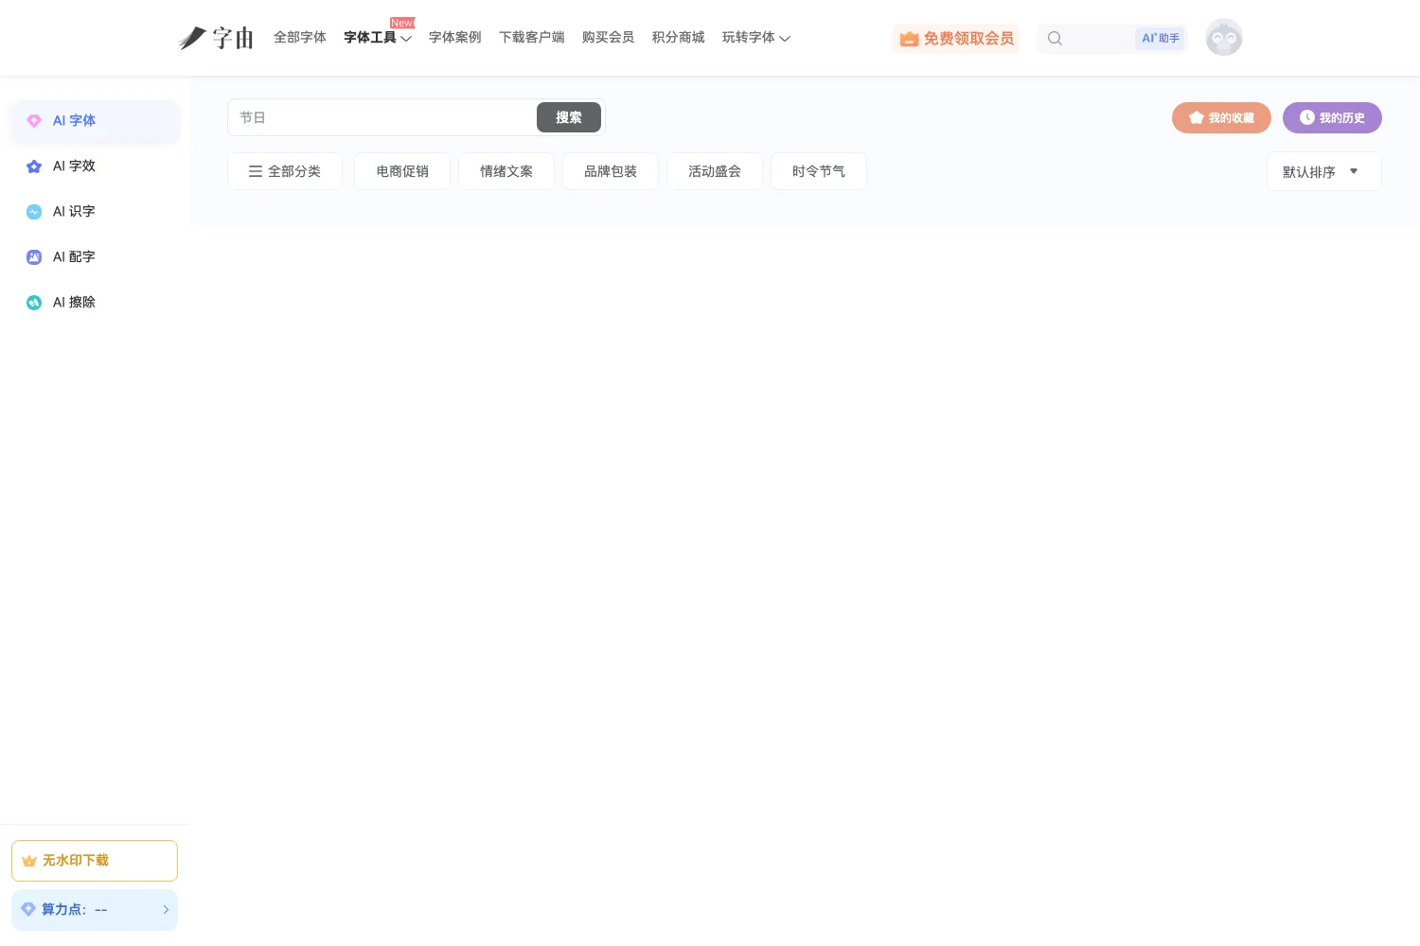The height and width of the screenshot is (946, 1420).
Task: Click the 字由 logo
Action: pos(217,38)
